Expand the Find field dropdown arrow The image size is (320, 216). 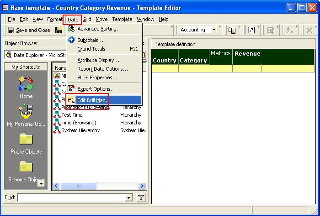pos(128,197)
